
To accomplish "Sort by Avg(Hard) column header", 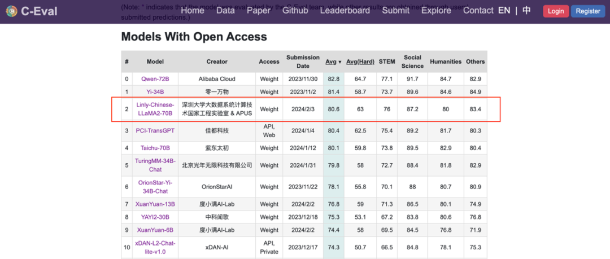I will pos(360,62).
